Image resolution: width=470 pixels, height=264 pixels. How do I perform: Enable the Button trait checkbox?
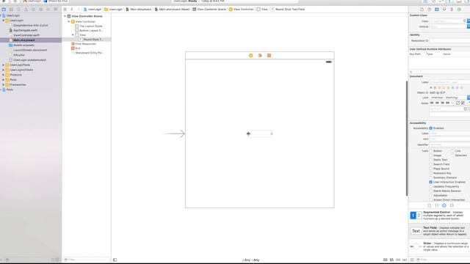tap(431, 151)
